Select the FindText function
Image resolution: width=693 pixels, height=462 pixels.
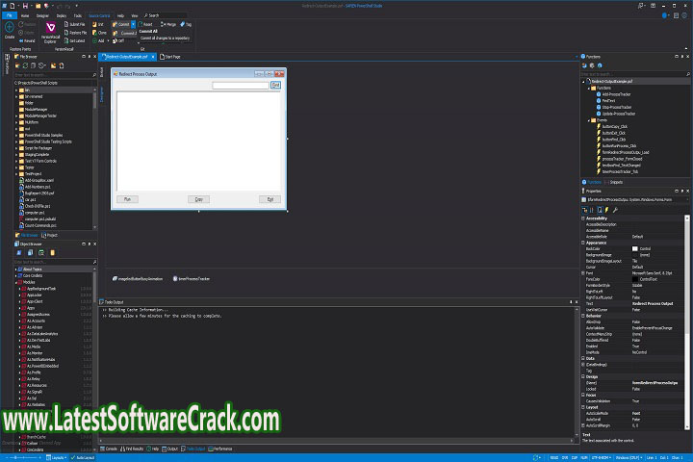click(608, 101)
